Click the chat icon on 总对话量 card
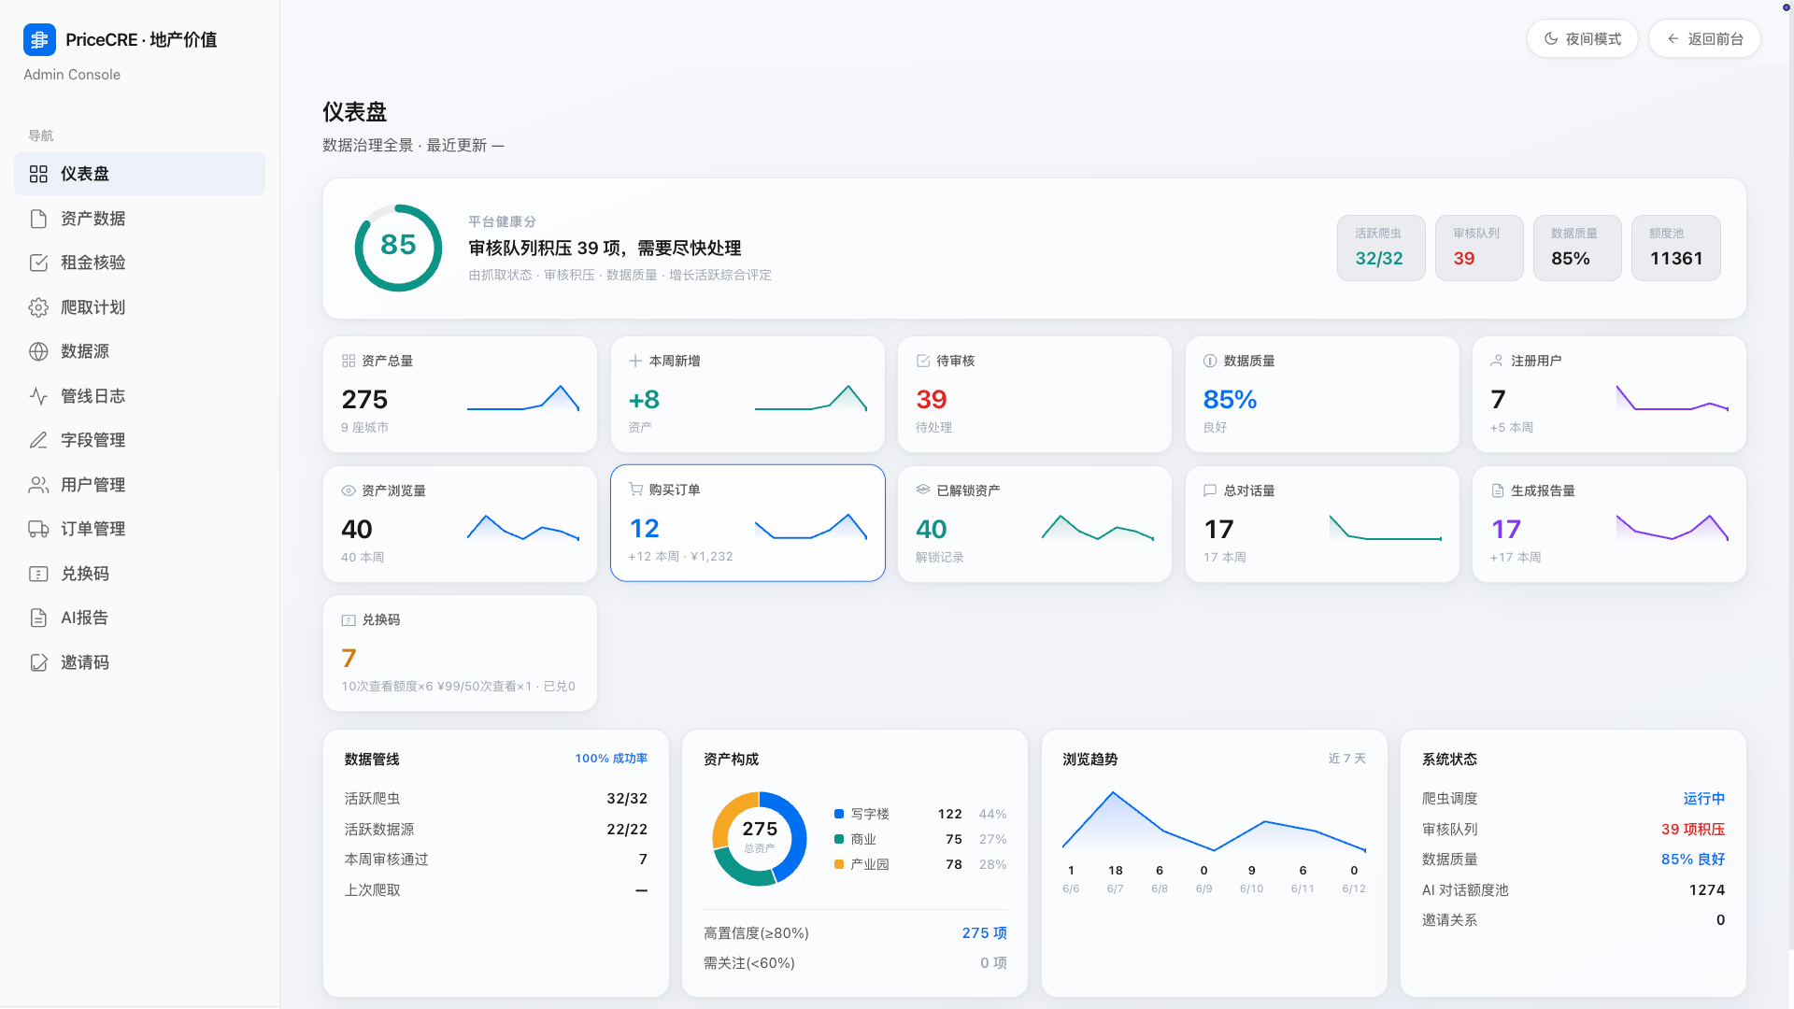This screenshot has height=1009, width=1794. tap(1210, 490)
